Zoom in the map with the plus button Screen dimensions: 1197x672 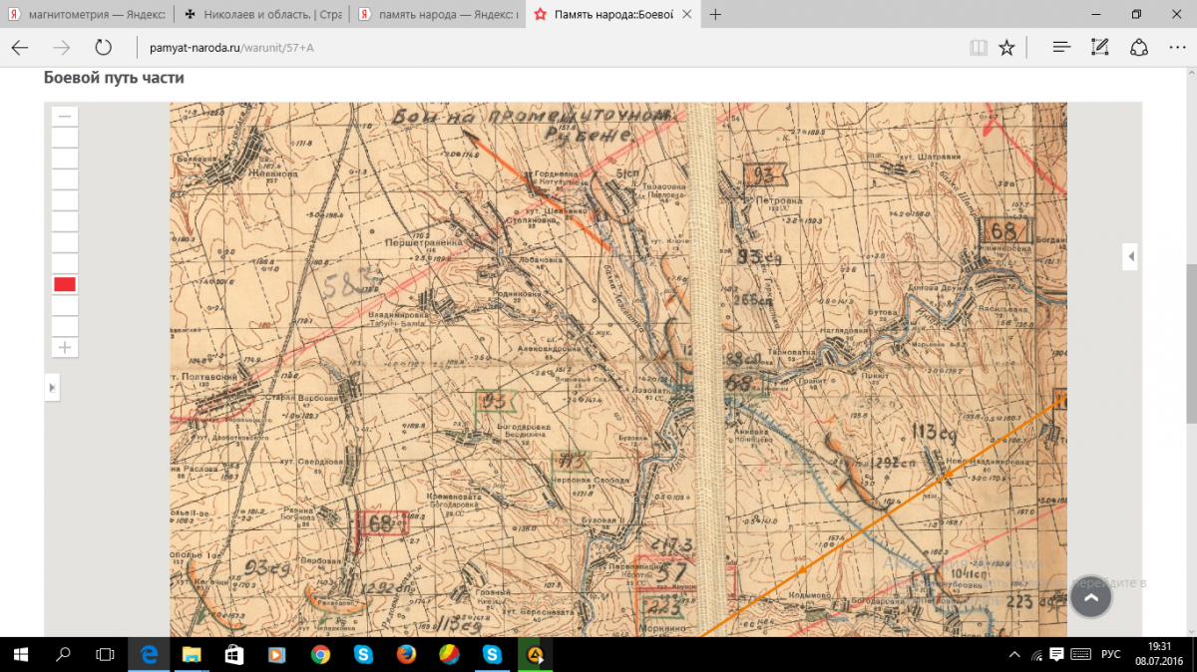pyautogui.click(x=65, y=347)
